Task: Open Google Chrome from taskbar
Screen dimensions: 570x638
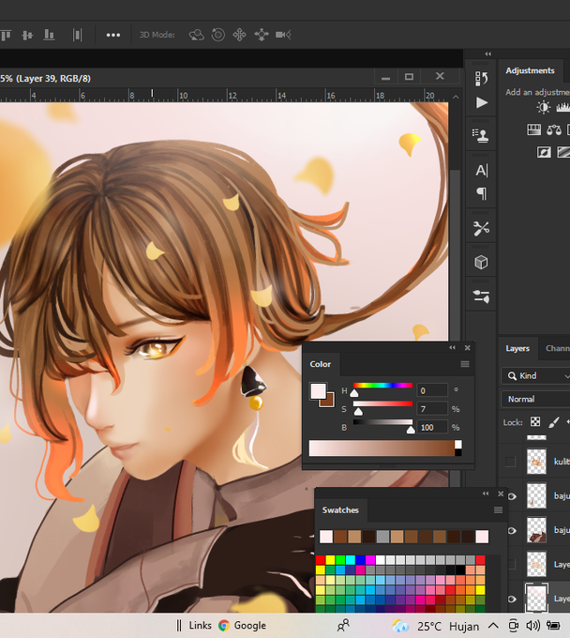Action: [242, 626]
